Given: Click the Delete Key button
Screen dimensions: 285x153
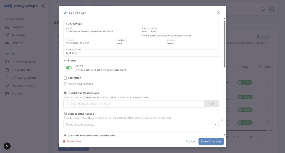Looking at the screenshot, I should 72,141.
